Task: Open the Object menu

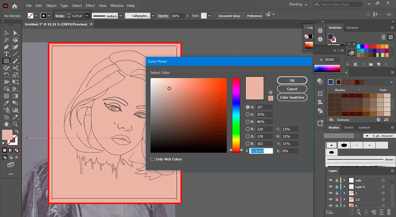Action: [x=51, y=6]
